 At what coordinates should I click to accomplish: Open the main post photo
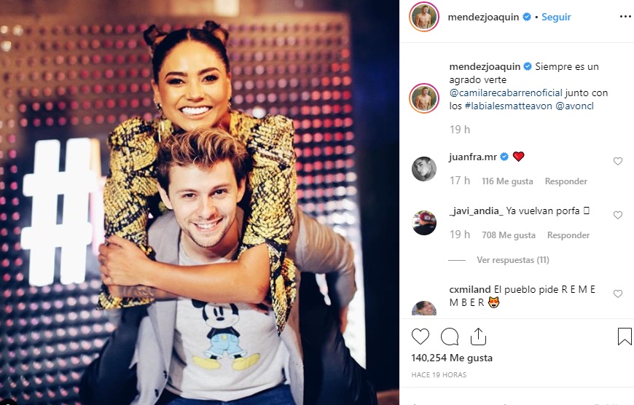(200, 202)
